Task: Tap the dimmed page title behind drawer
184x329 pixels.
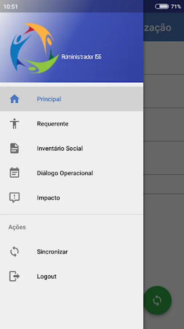Action: [157, 28]
